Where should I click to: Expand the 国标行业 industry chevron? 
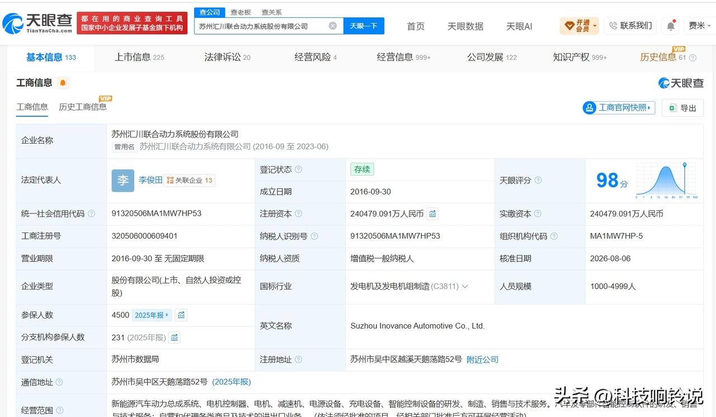465,286
